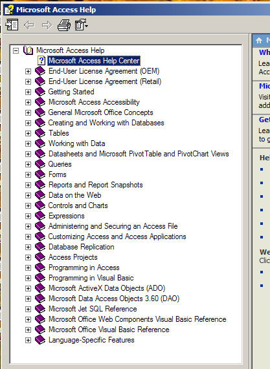This screenshot has height=369, width=270.
Task: Click the book icon next to Programming in Access
Action: pyautogui.click(x=40, y=268)
